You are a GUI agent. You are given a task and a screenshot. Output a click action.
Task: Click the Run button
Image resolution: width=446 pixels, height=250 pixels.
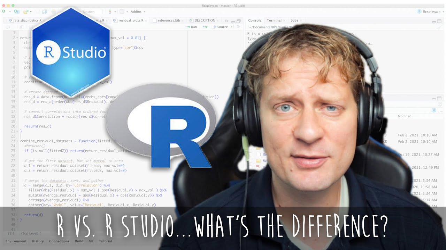(191, 27)
